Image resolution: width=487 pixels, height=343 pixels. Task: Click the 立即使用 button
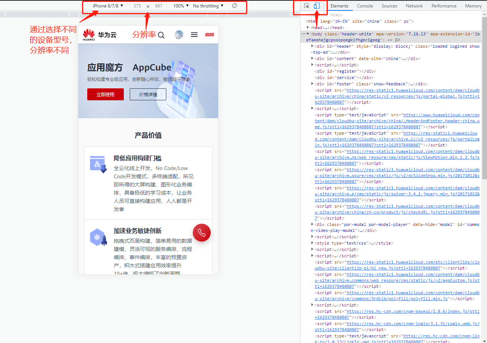pyautogui.click(x=105, y=94)
